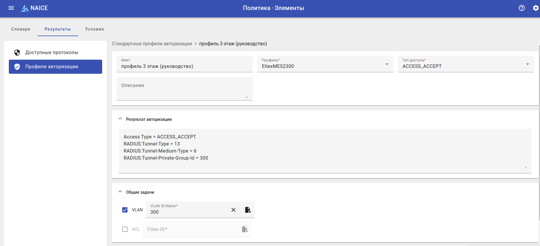Image resolution: width=540 pixels, height=246 pixels.
Task: Open the settings gear icon
Action: click(x=536, y=8)
